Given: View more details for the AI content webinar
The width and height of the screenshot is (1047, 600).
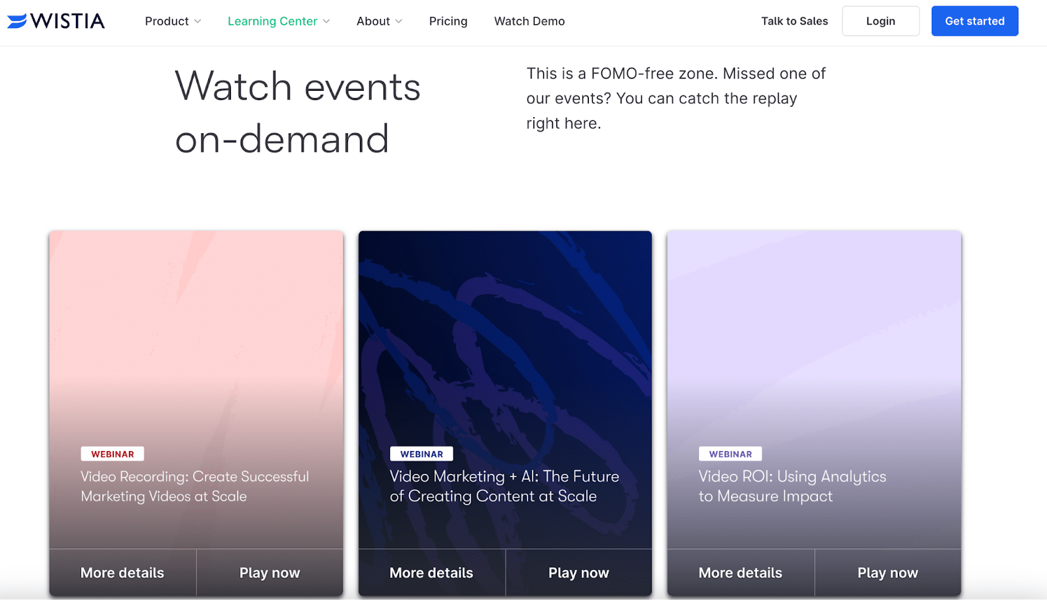Looking at the screenshot, I should 431,572.
